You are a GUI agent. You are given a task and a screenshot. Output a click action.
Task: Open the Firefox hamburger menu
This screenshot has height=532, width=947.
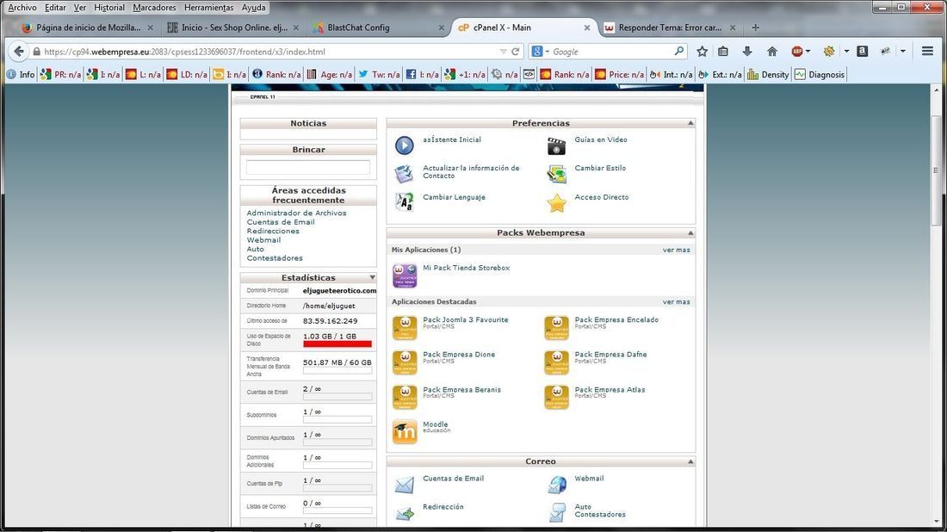[928, 52]
